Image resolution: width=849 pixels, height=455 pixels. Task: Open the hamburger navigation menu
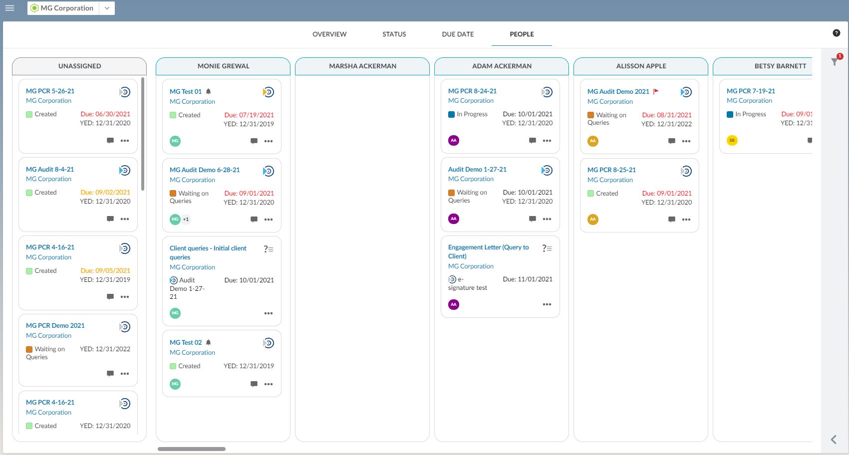[9, 8]
